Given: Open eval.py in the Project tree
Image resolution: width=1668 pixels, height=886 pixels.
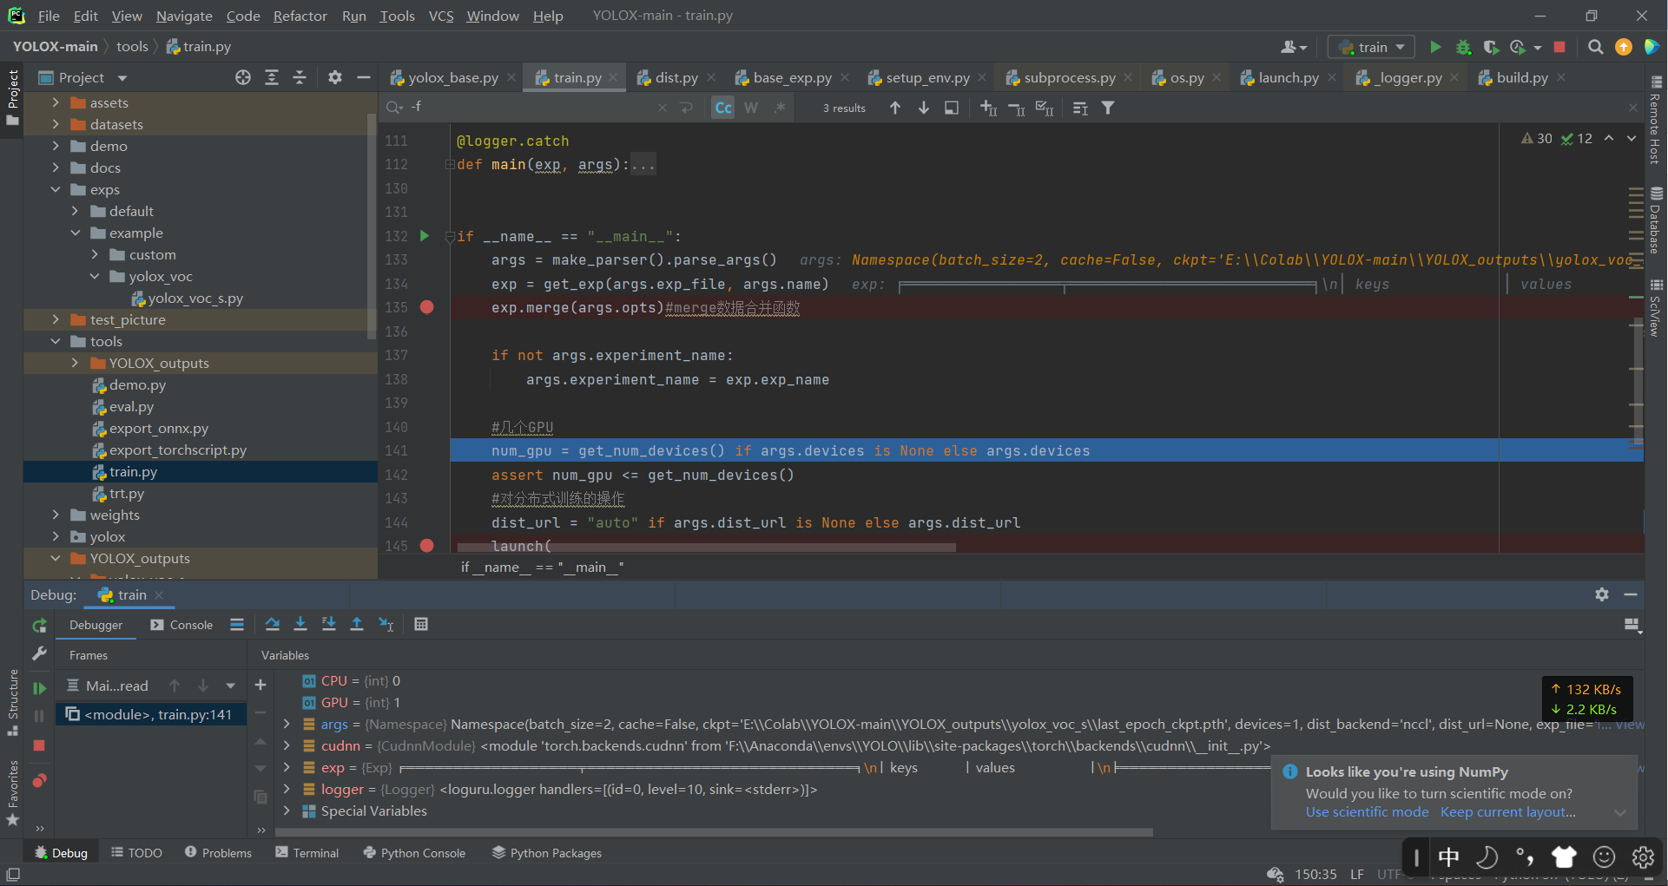Looking at the screenshot, I should click(x=131, y=406).
